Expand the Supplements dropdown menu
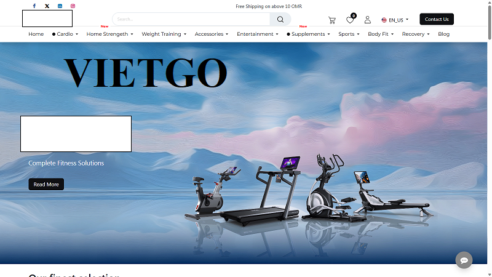The width and height of the screenshot is (492, 277). (309, 34)
